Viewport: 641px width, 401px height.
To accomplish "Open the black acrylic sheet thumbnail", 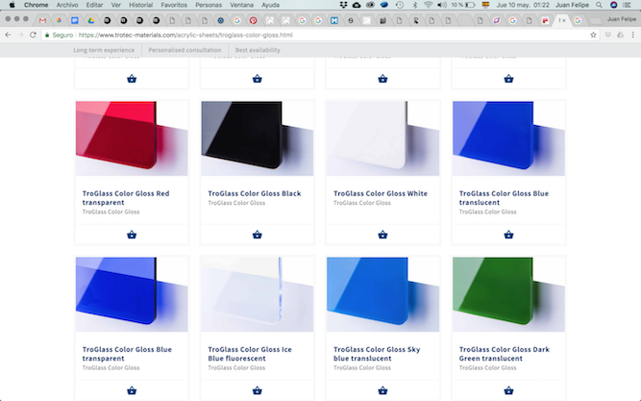I will [x=258, y=138].
